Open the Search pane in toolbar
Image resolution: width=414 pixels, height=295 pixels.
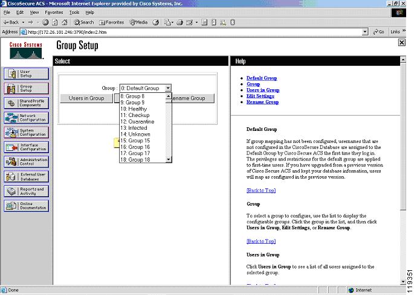pos(83,22)
